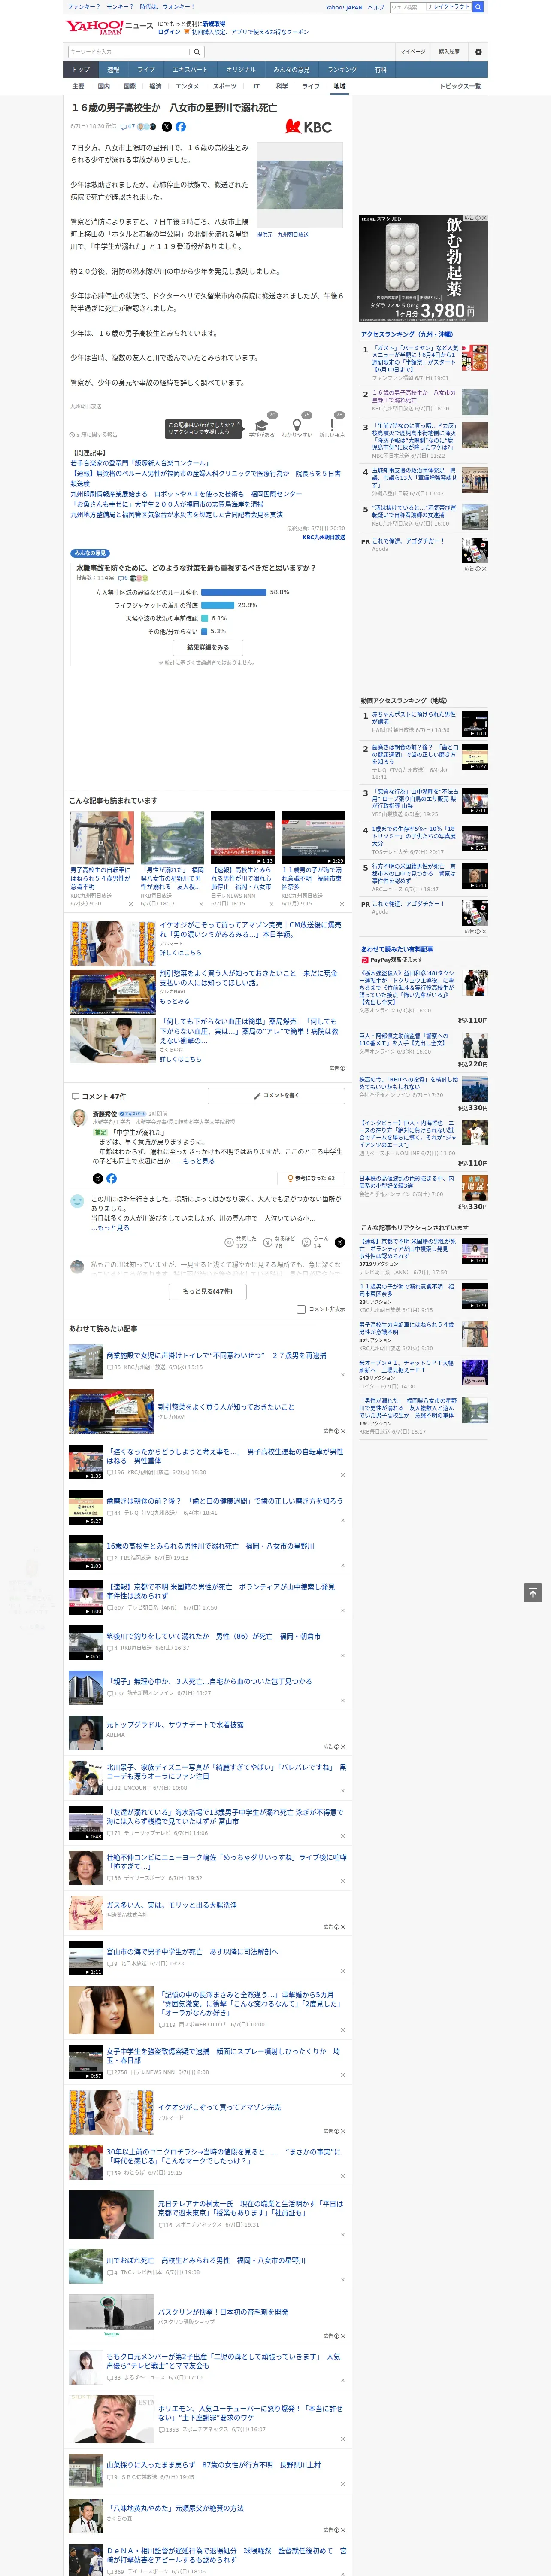Click the expert commenter's avatar 斎藤秀俊
This screenshot has height=2576, width=551.
[78, 1118]
